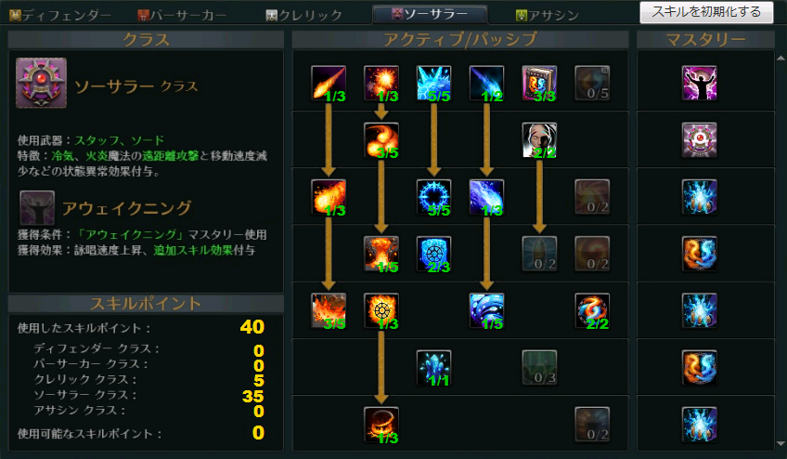The width and height of the screenshot is (787, 459).
Task: Click the mastery list scroll-down arrow
Action: click(781, 443)
